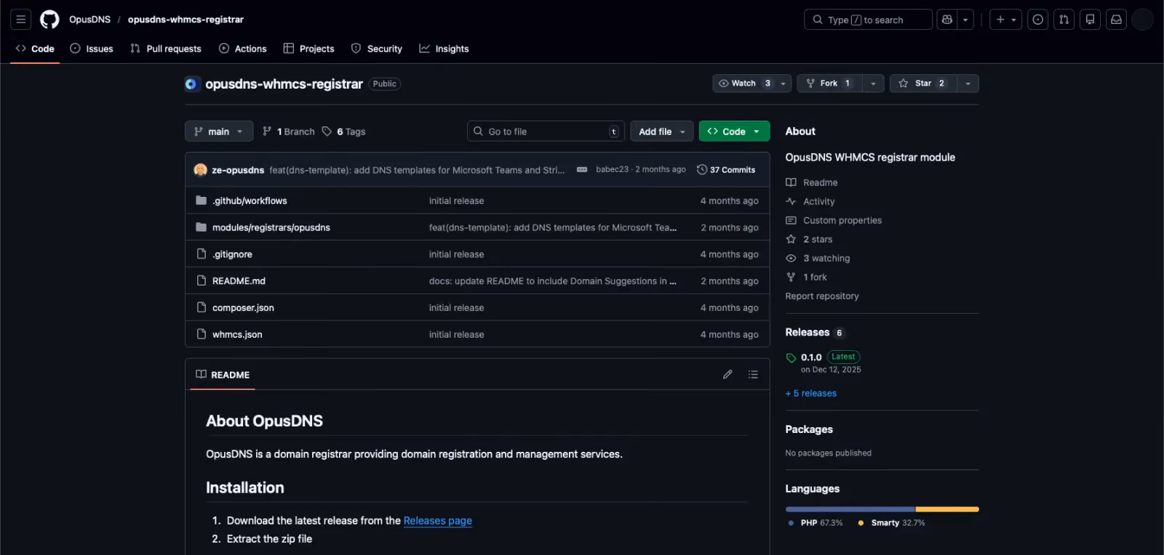Viewport: 1164px width, 555px height.
Task: Open Custom properties in About
Action: point(834,221)
